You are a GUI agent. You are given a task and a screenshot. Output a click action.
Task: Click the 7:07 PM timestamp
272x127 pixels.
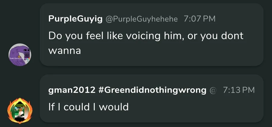[x=199, y=19]
